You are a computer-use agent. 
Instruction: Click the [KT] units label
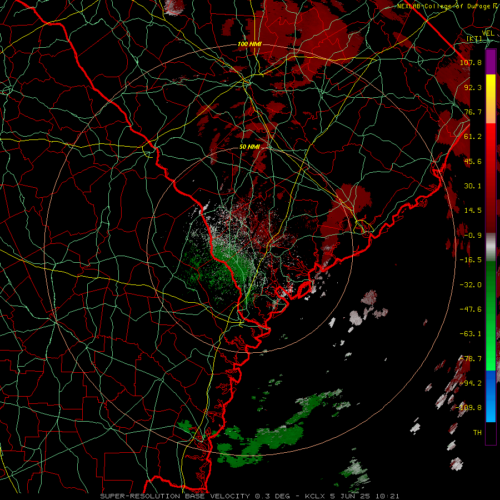click(x=474, y=39)
